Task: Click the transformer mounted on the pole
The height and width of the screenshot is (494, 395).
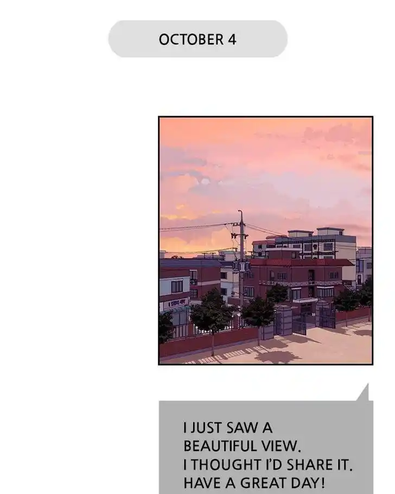Action: (241, 266)
